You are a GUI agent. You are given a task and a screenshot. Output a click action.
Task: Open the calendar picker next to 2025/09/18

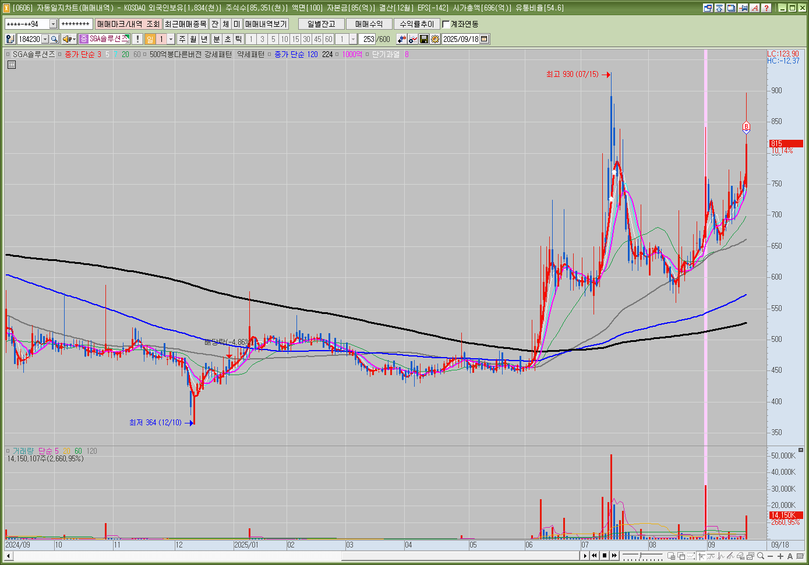[485, 39]
